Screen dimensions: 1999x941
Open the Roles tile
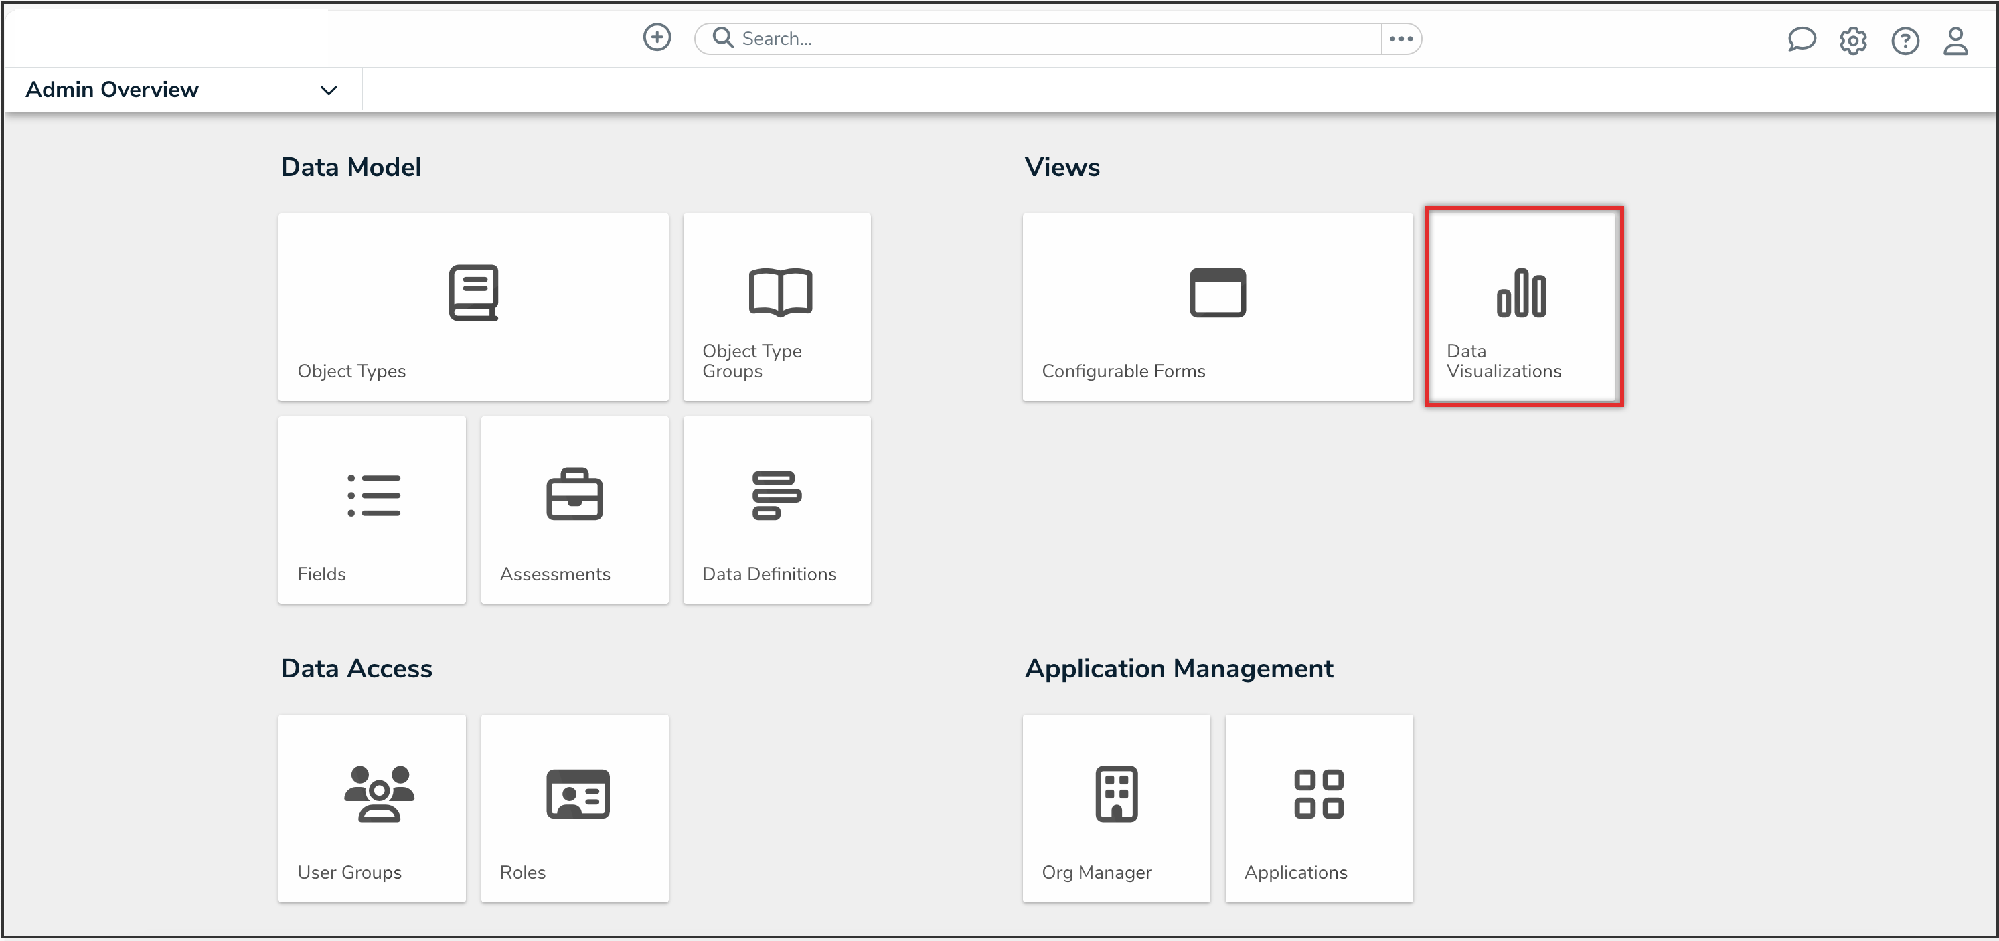pos(574,808)
